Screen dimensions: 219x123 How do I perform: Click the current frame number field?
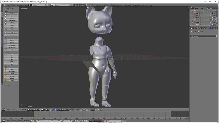[x=67, y=121]
